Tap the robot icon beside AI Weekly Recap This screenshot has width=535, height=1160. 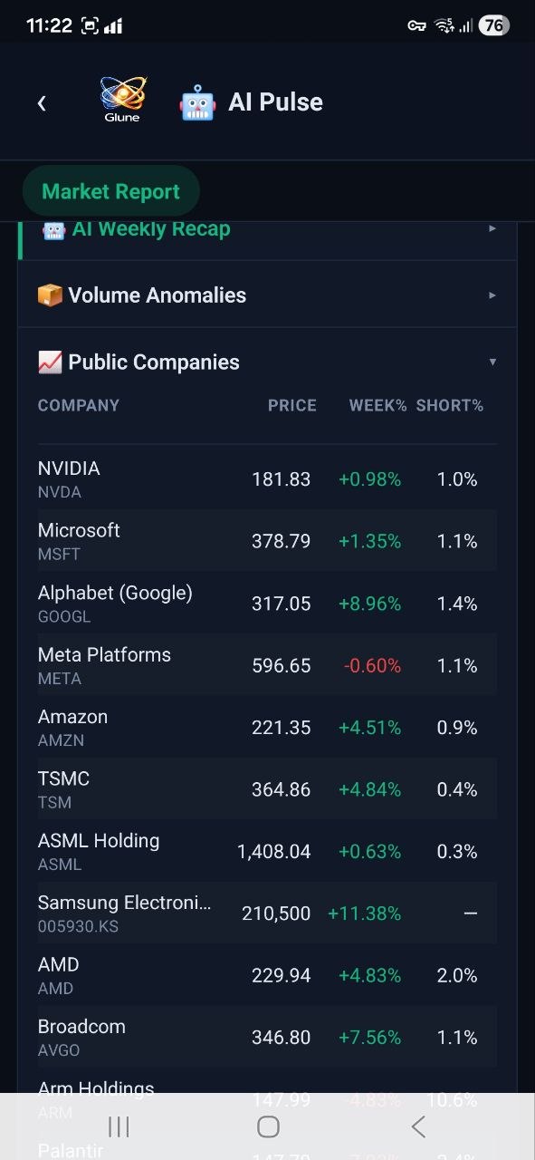(54, 229)
